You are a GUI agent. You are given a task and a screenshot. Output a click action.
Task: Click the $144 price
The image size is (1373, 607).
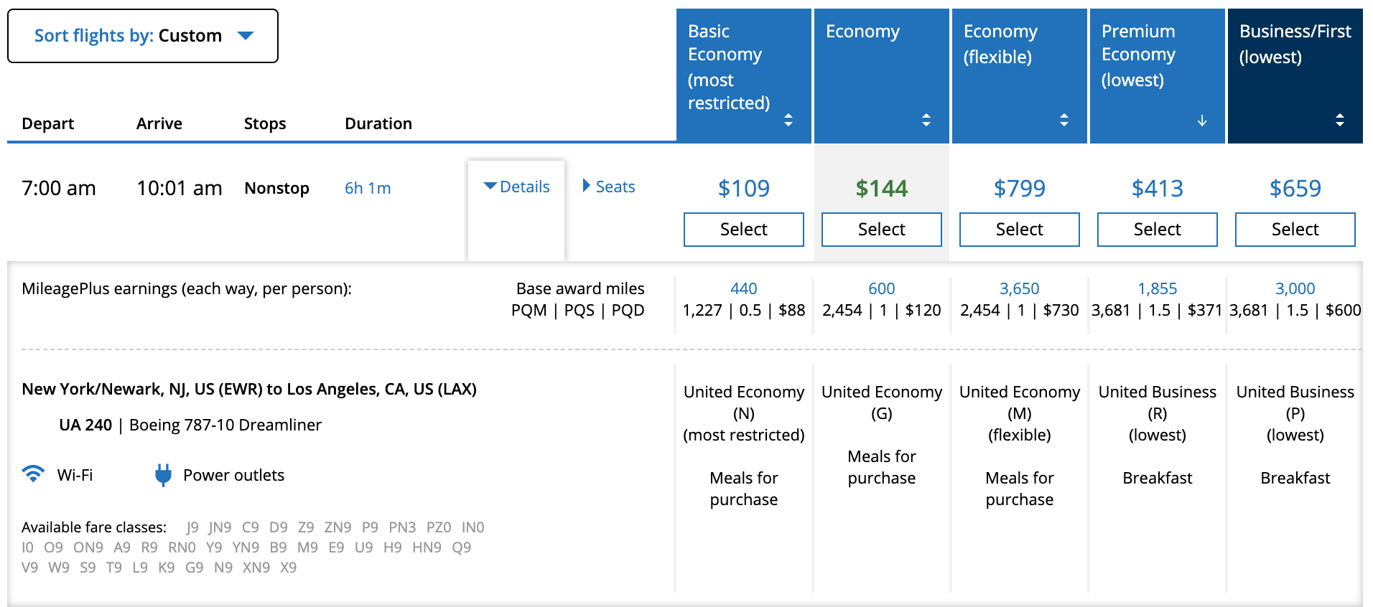882,188
